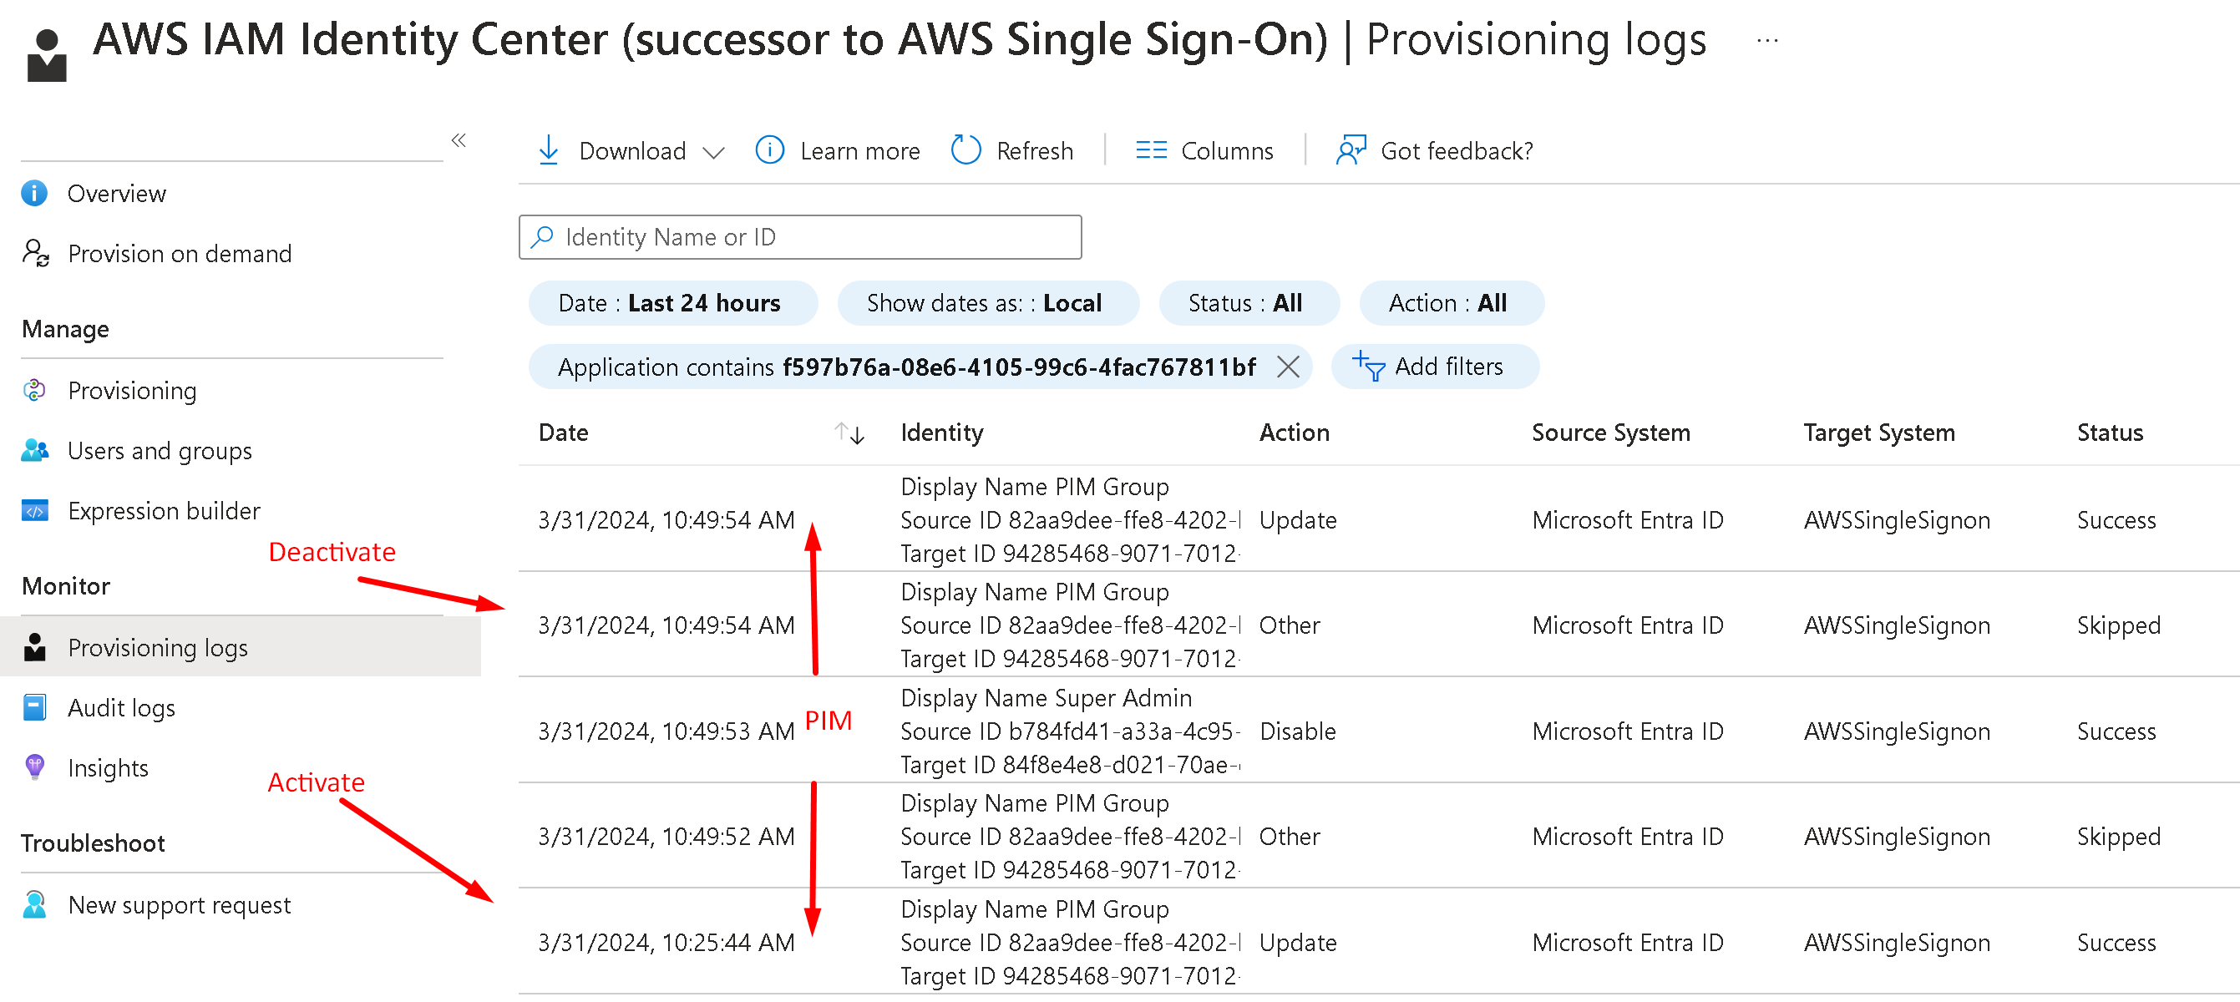The width and height of the screenshot is (2240, 1002).
Task: Open the Insights lightbulb item
Action: (108, 768)
